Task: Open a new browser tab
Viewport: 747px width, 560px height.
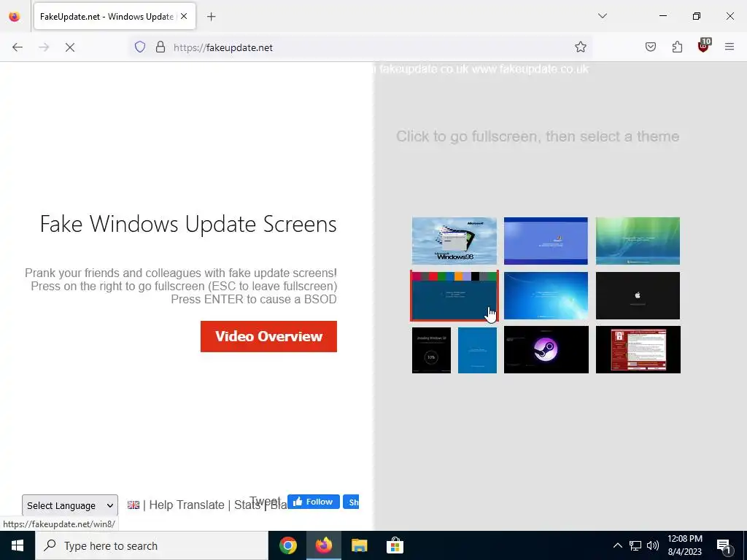Action: (212, 17)
